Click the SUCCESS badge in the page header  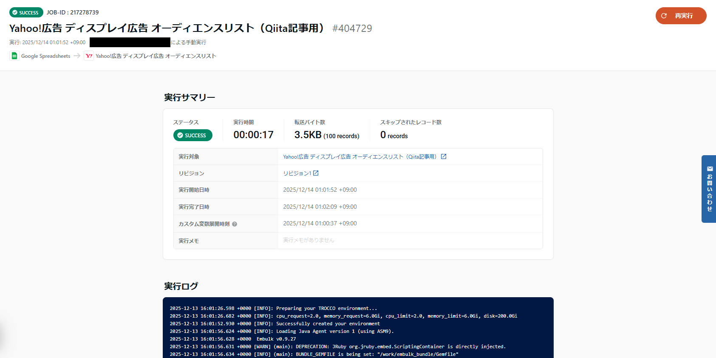pyautogui.click(x=26, y=12)
